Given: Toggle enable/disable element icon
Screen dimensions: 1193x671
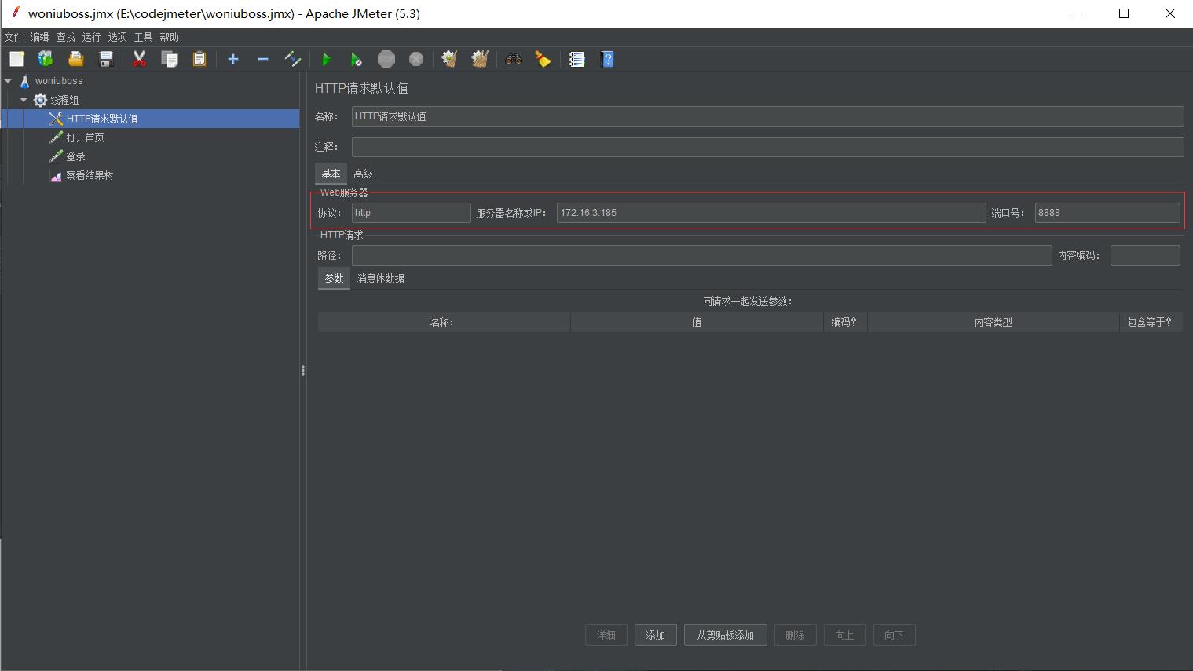Looking at the screenshot, I should (293, 59).
